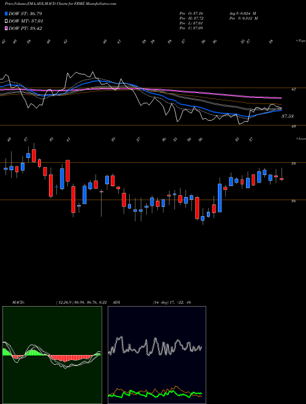The height and width of the screenshot is (404, 306).
Task: Click the blue DOW ST legend swatch
Action: (6, 13)
